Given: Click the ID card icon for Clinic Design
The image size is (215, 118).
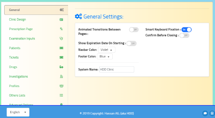Looking at the screenshot, I should tap(61, 20).
